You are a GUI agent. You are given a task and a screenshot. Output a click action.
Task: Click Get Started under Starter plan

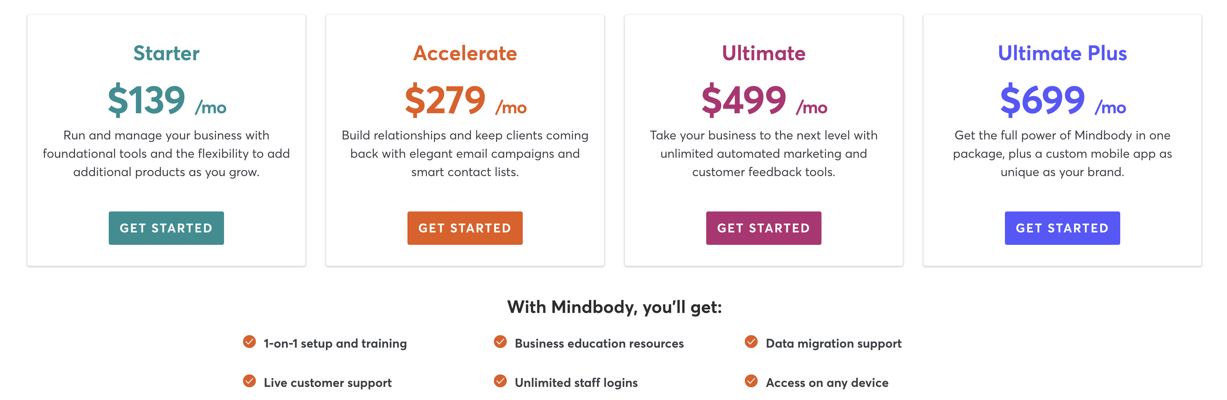coord(166,228)
